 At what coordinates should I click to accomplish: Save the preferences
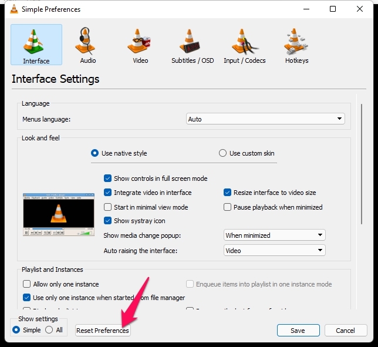point(298,331)
